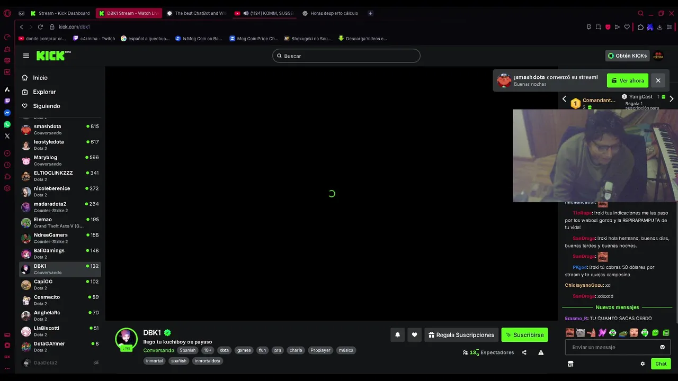This screenshot has width=678, height=381.
Task: Select the inmortaldota tag
Action: point(207,361)
